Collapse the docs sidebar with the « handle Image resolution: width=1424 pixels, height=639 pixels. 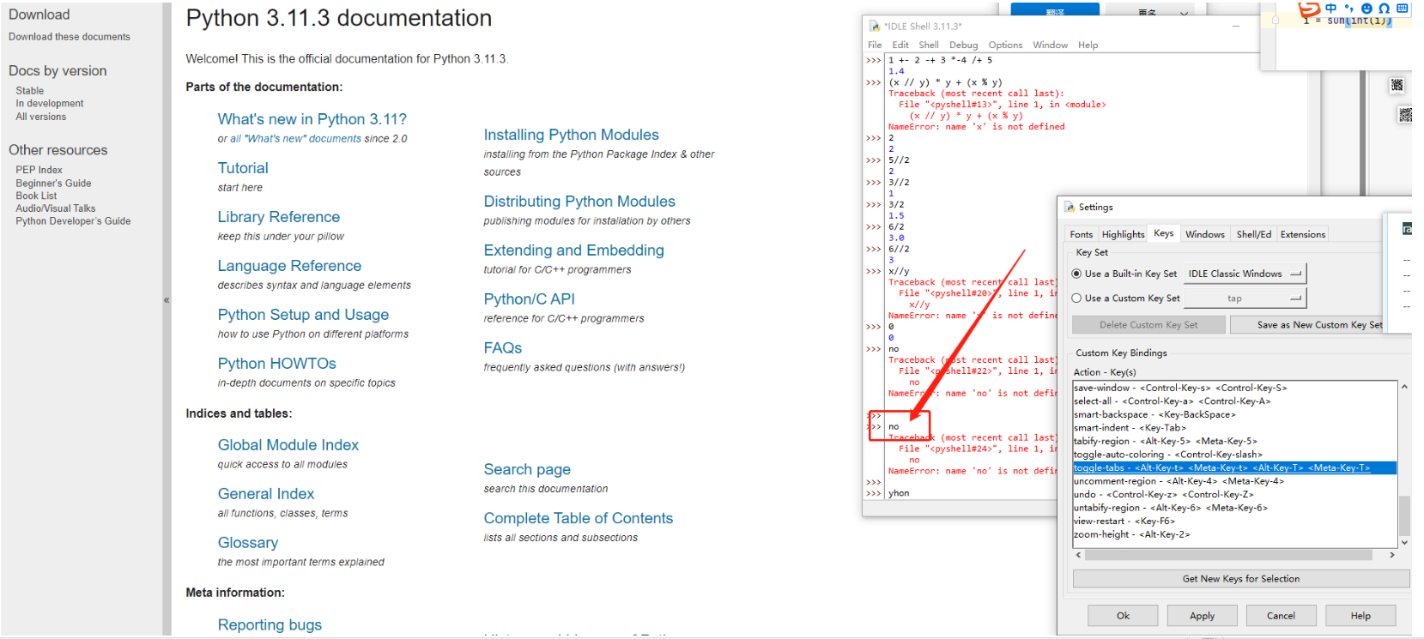[167, 300]
